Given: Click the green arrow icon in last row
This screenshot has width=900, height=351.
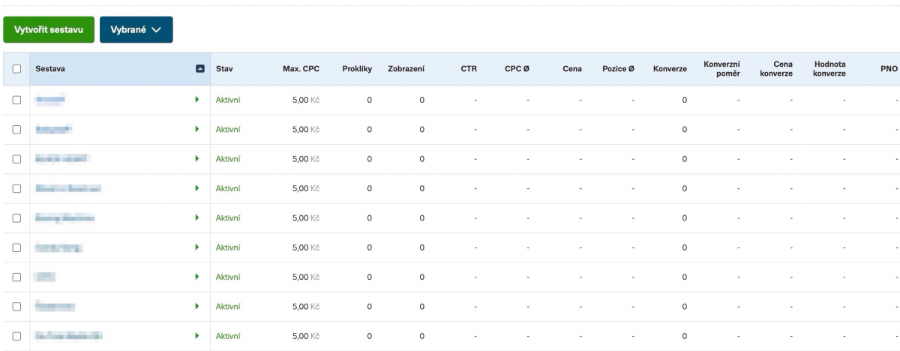Looking at the screenshot, I should tap(196, 336).
